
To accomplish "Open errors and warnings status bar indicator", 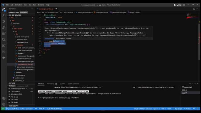I will click(42, 109).
